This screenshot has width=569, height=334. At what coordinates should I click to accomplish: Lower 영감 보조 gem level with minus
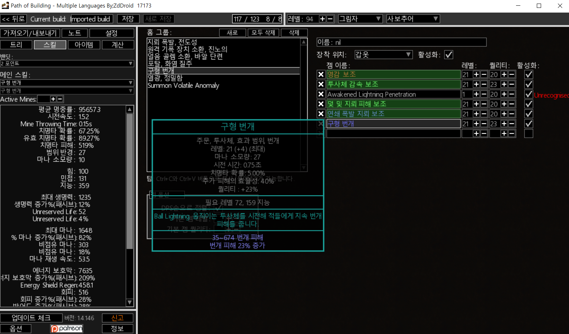pos(484,75)
